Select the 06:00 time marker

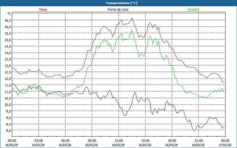tap(65, 141)
